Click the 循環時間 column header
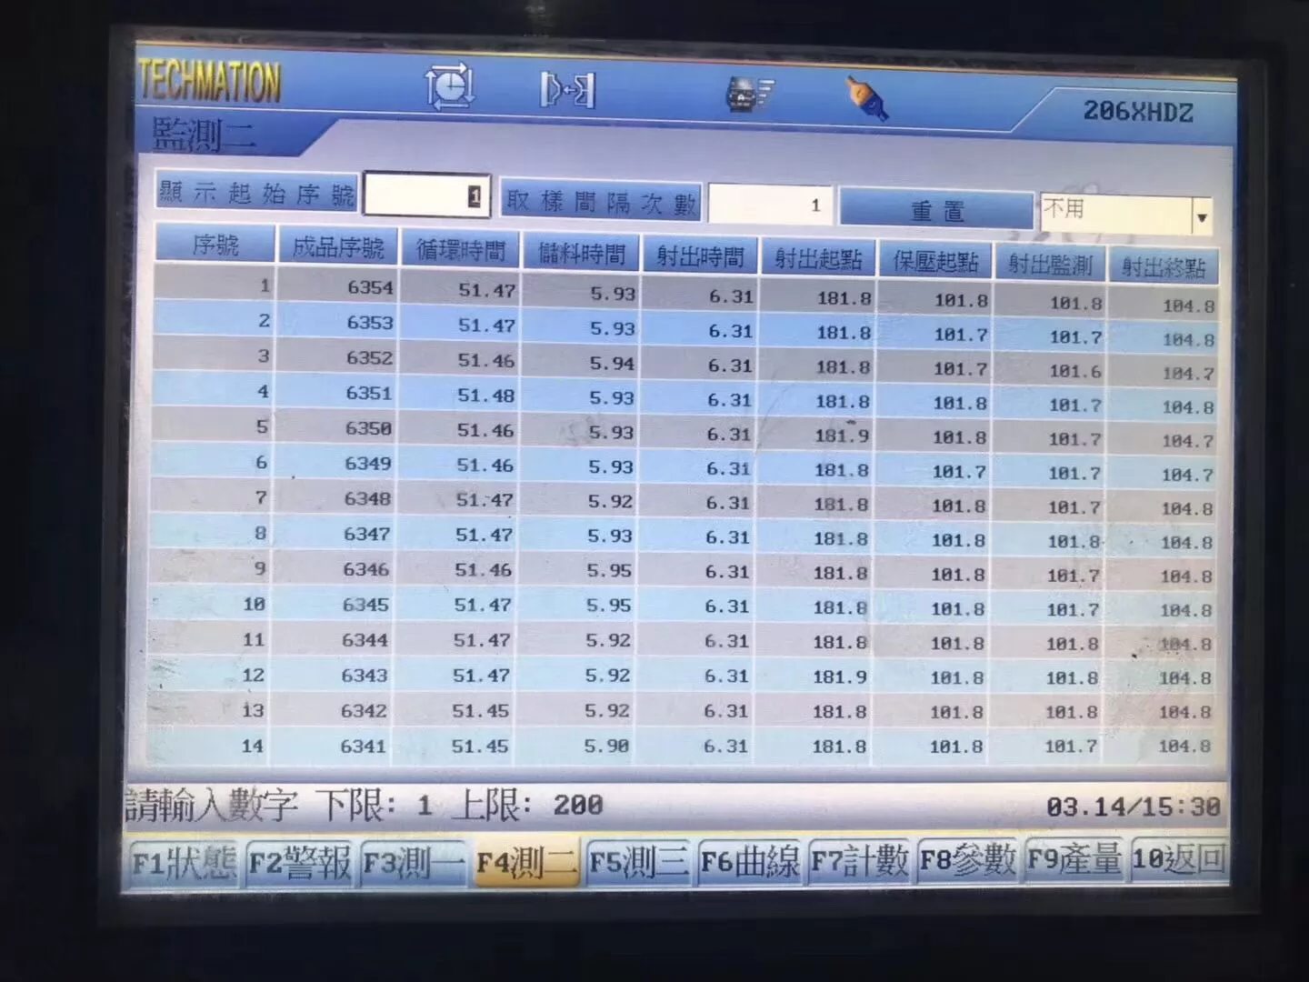Viewport: 1309px width, 982px height. click(460, 250)
